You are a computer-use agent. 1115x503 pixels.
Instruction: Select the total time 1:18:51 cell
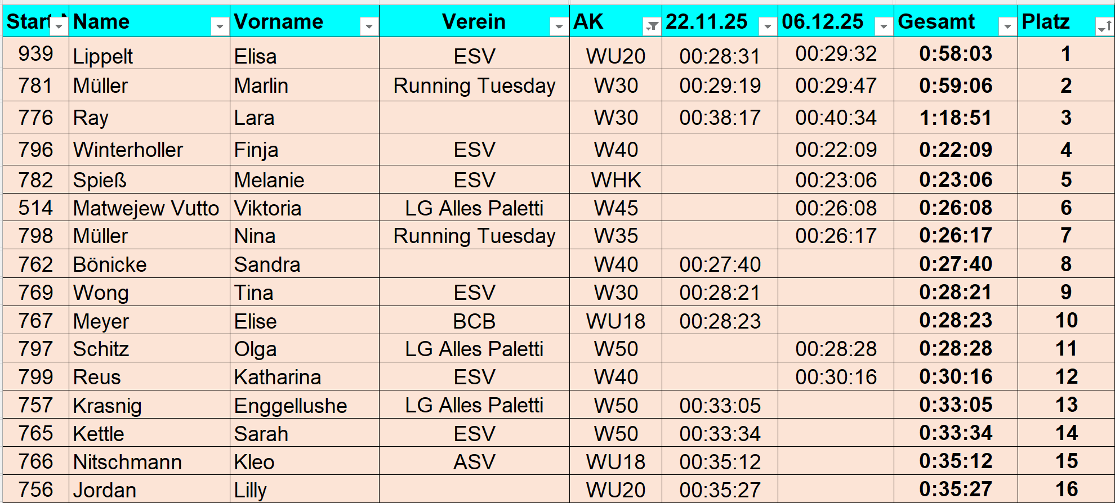pos(955,118)
